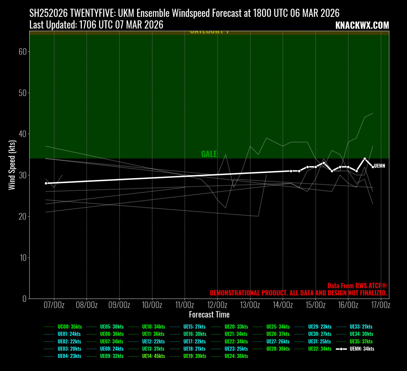
Task: Click the first white mean-line point at 28 kts
Action: pos(46,183)
